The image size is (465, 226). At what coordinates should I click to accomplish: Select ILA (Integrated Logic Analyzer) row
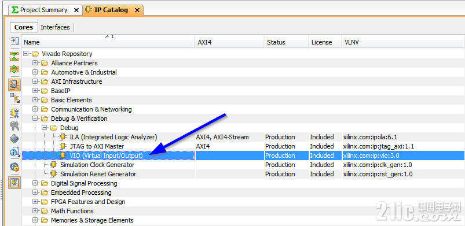click(243, 137)
